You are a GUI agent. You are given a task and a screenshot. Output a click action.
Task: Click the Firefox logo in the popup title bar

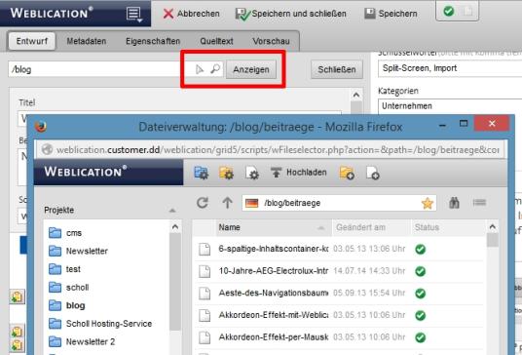tap(41, 127)
